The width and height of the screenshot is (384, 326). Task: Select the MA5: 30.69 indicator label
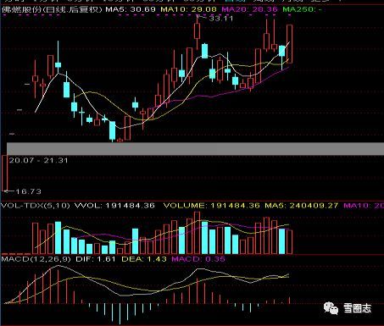coord(131,9)
